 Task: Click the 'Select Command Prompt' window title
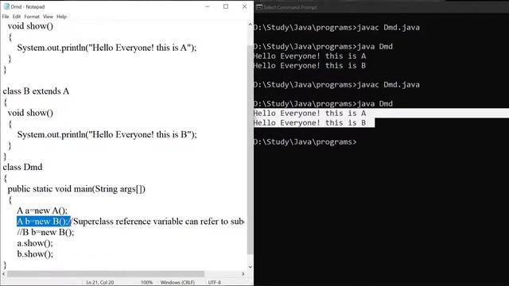click(290, 7)
